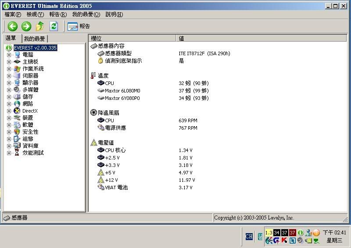Switch to the 我的最愛 tab
Screen dimensions: 351x248
35,39
